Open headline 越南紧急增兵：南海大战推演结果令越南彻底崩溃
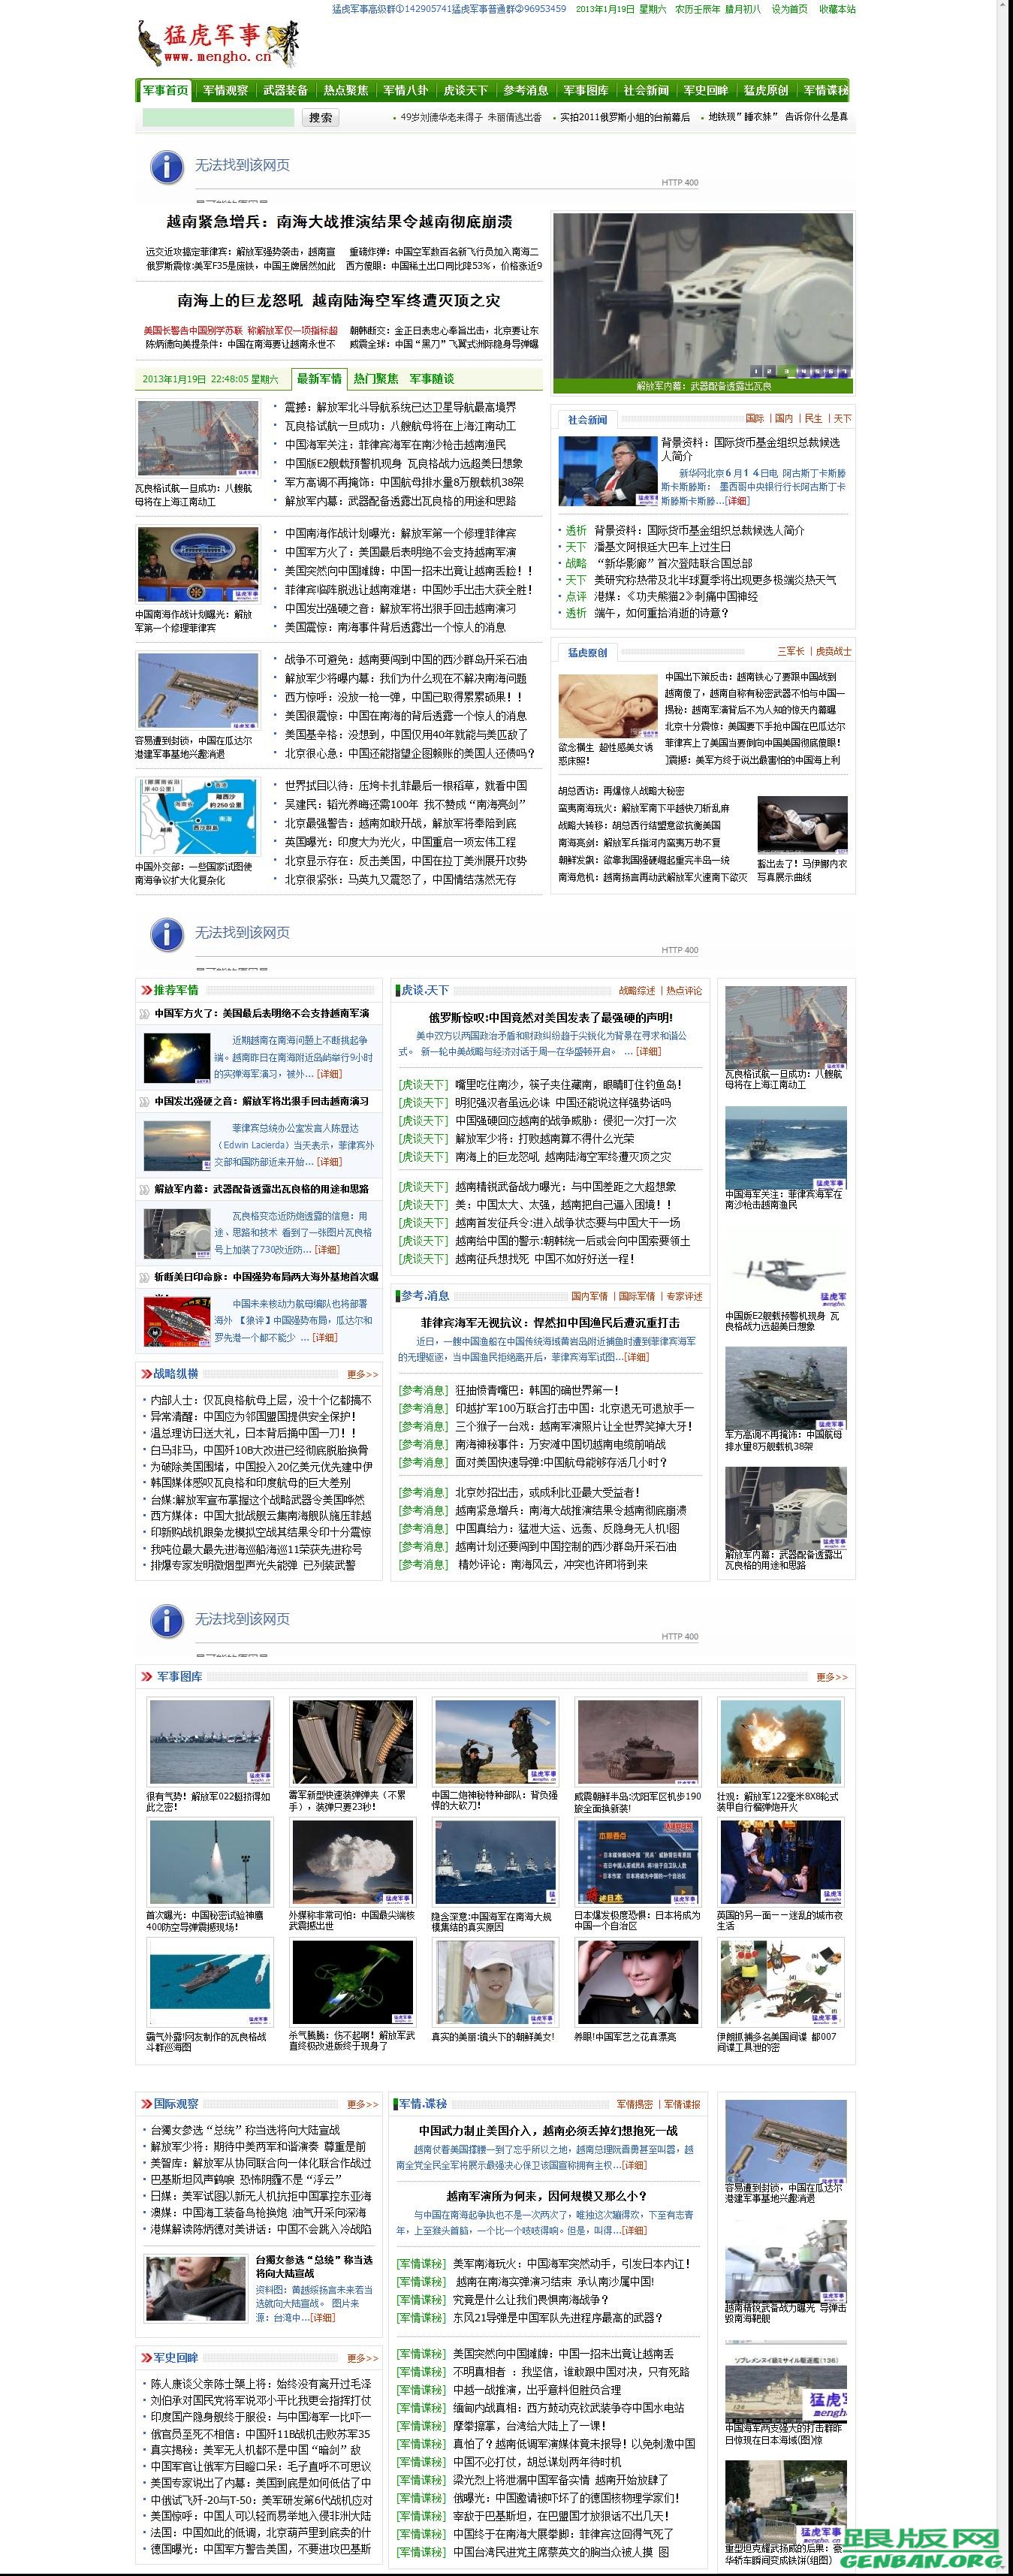This screenshot has width=1013, height=2576. coord(339,221)
